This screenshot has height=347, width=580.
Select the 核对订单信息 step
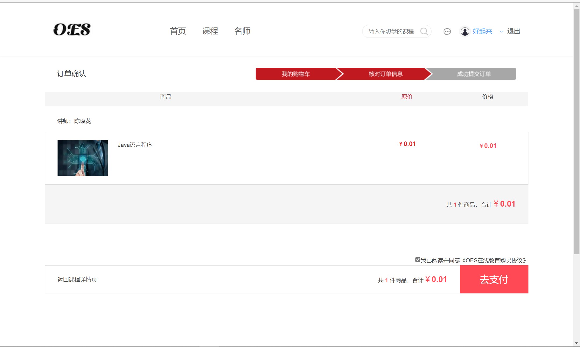[385, 74]
